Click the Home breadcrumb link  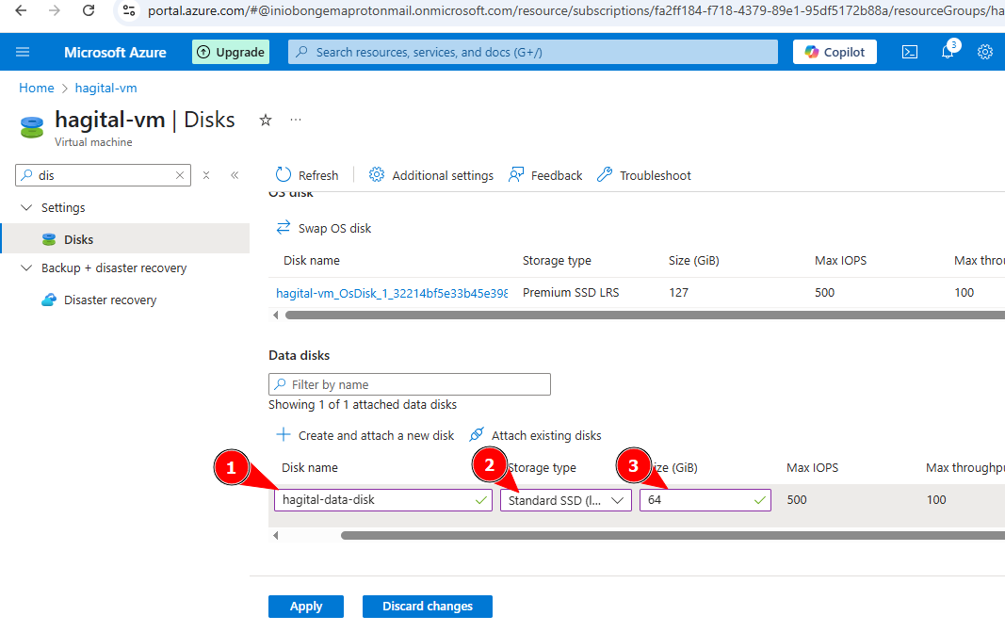[x=37, y=88]
